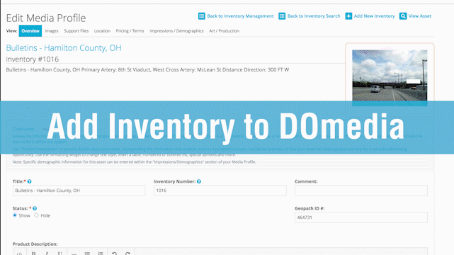Open the Bulletins - Hamilton County, OH link
The height and width of the screenshot is (255, 454).
64,47
